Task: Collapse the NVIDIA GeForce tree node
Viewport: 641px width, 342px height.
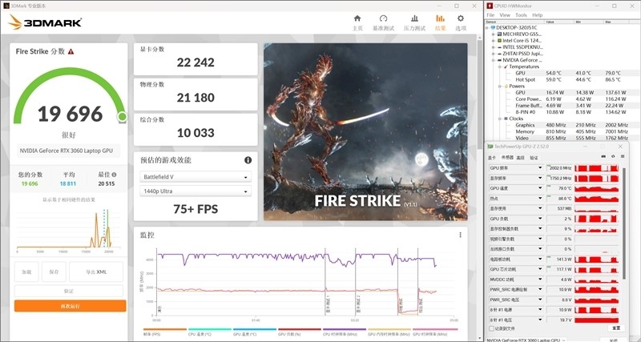Action: (x=494, y=59)
